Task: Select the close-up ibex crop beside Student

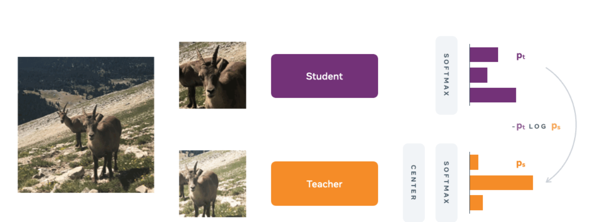Action: click(x=213, y=75)
